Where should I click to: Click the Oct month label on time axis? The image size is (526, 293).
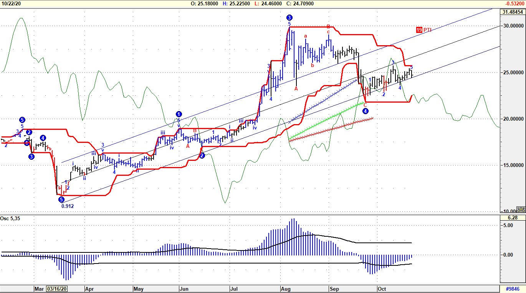[381, 289]
